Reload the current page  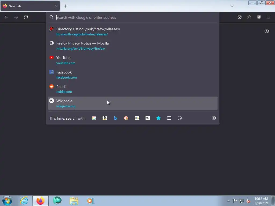(26, 17)
